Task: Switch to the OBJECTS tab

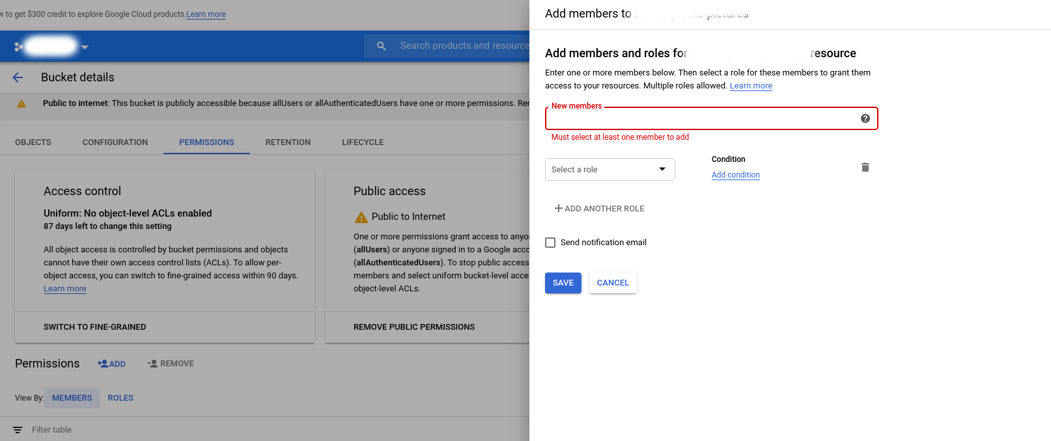Action: tap(33, 142)
